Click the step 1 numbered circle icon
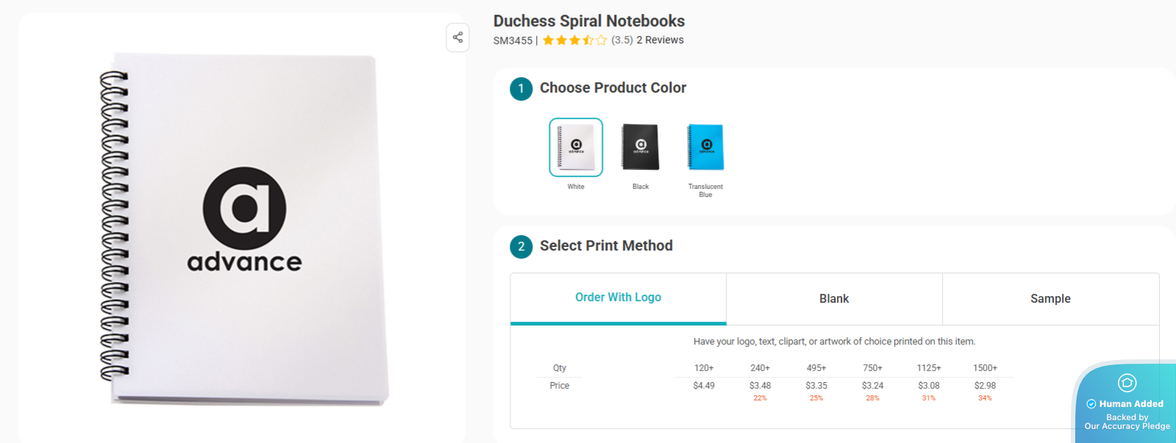The height and width of the screenshot is (443, 1176). (x=521, y=88)
